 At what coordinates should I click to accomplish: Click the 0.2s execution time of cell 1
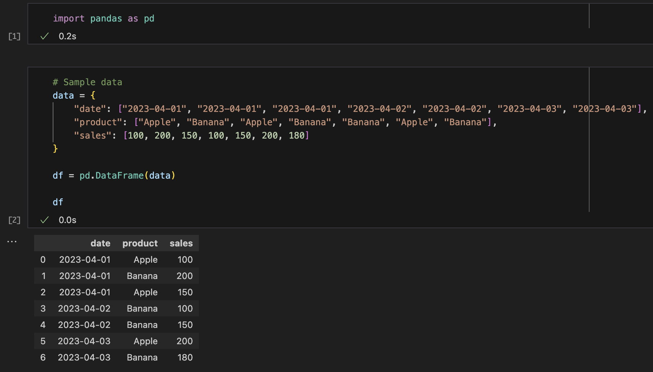[68, 36]
